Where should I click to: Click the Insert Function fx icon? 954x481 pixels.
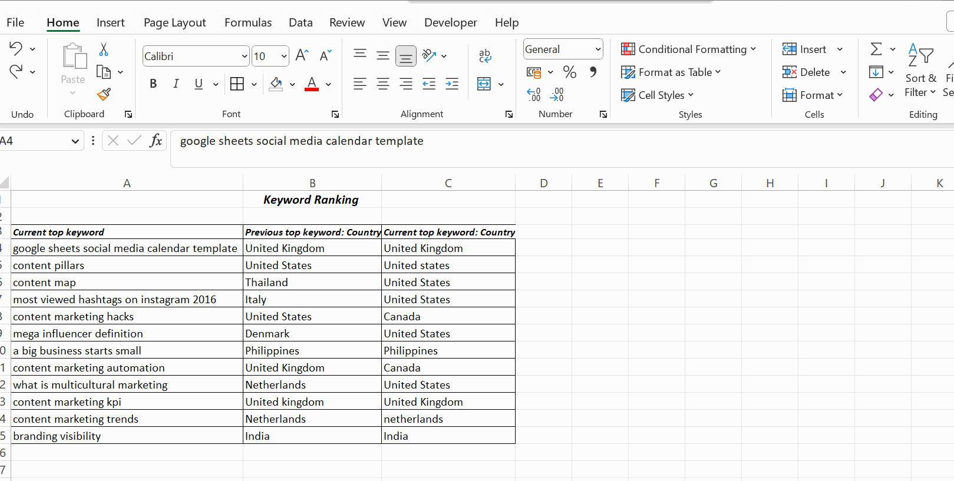point(156,141)
